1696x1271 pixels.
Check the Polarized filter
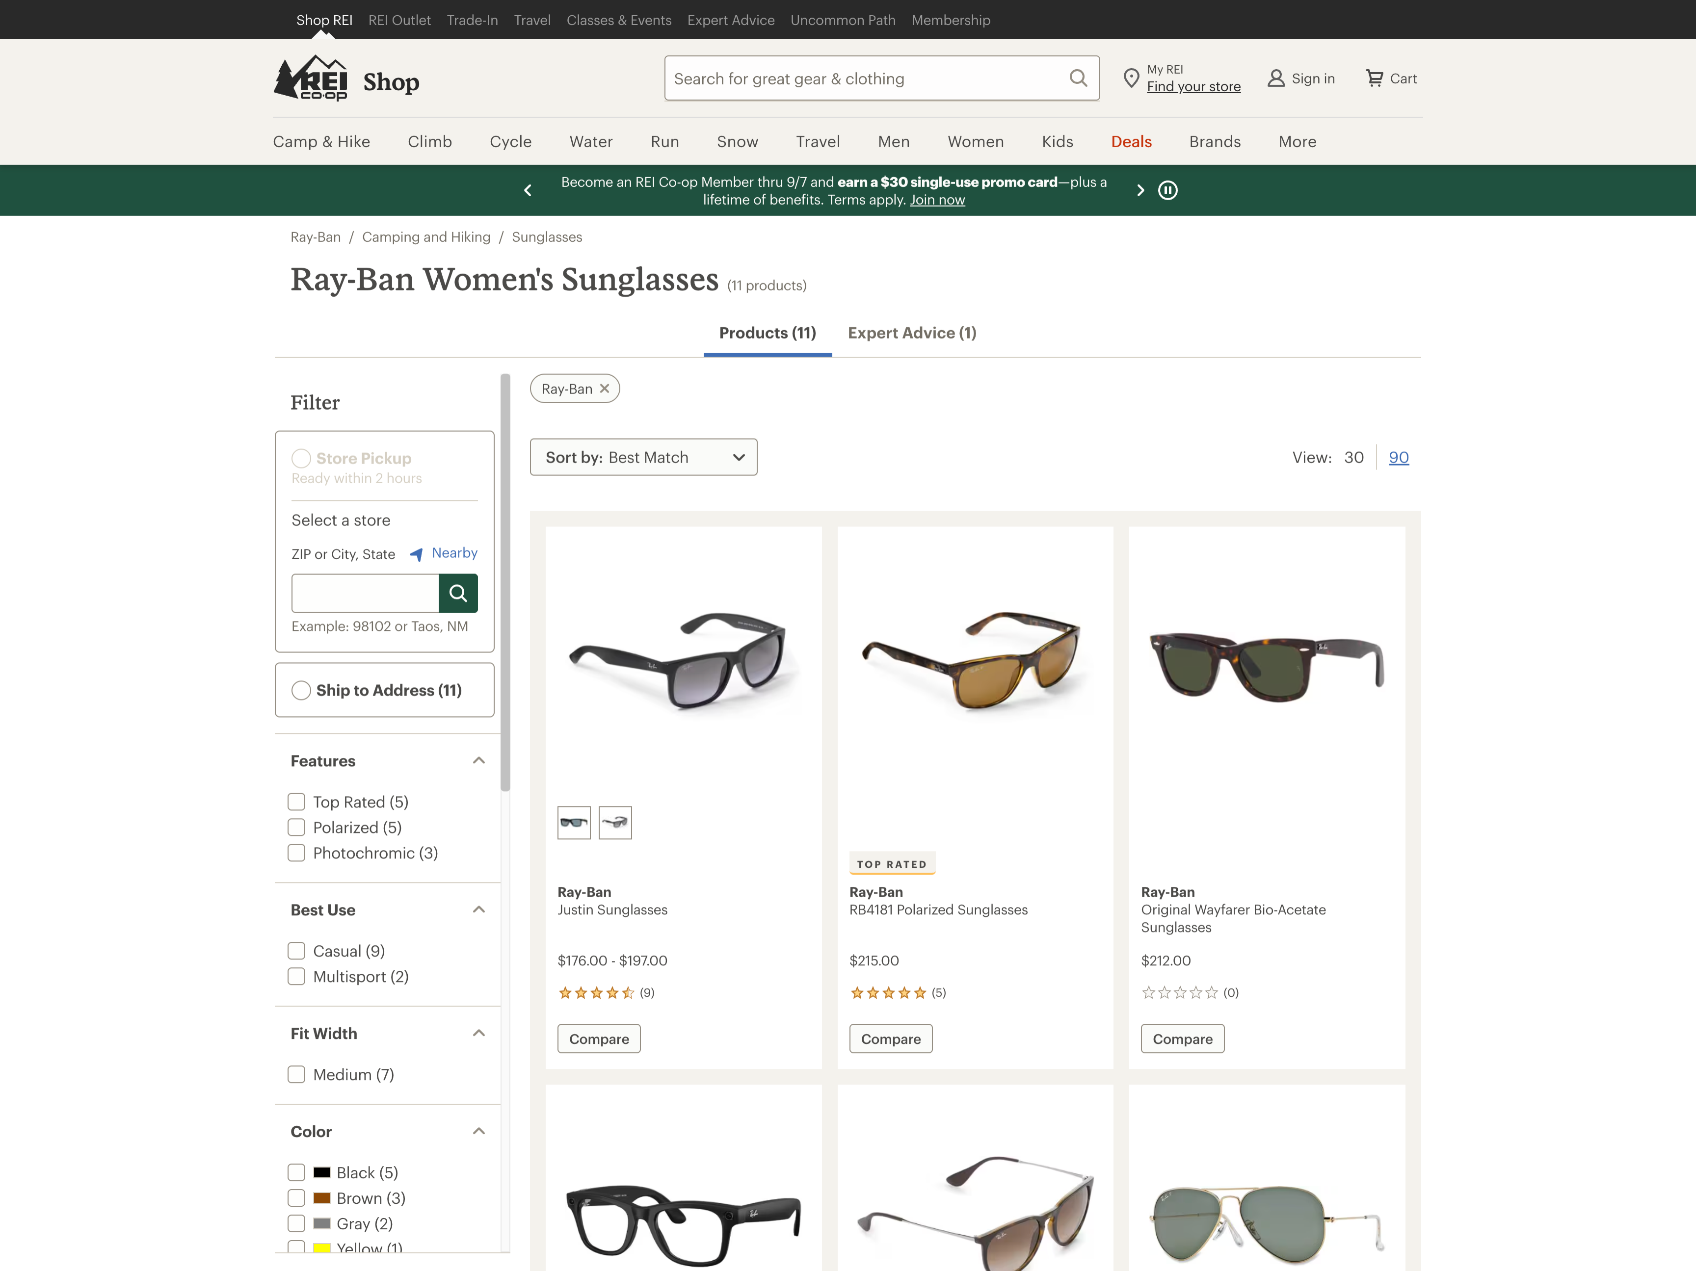pyautogui.click(x=297, y=828)
